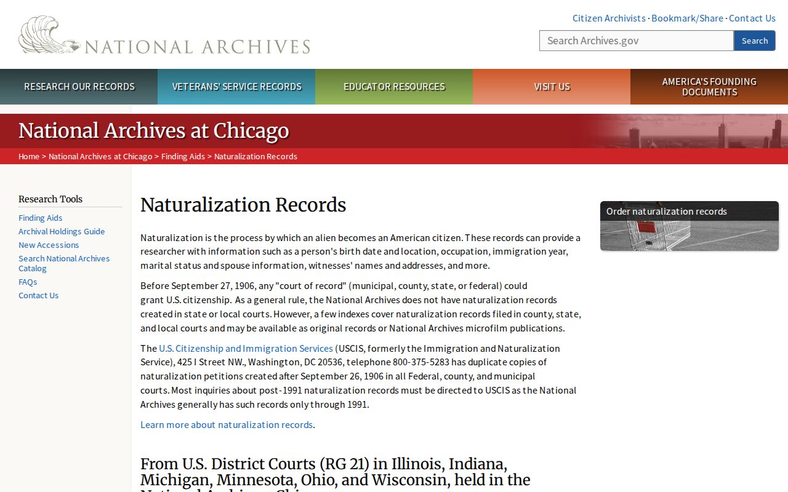Click the Naturalization Records page heading

pos(243,205)
